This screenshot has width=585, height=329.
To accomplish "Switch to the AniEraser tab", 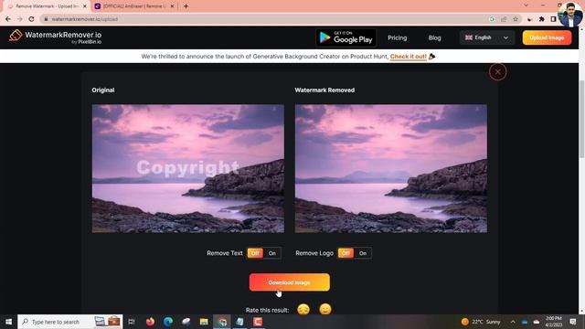I will tap(135, 6).
